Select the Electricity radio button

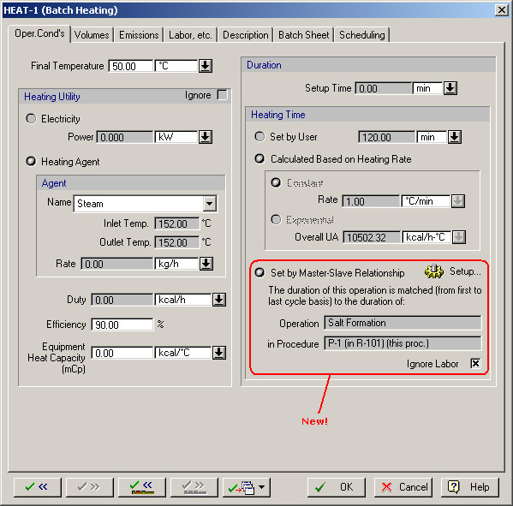coord(31,118)
